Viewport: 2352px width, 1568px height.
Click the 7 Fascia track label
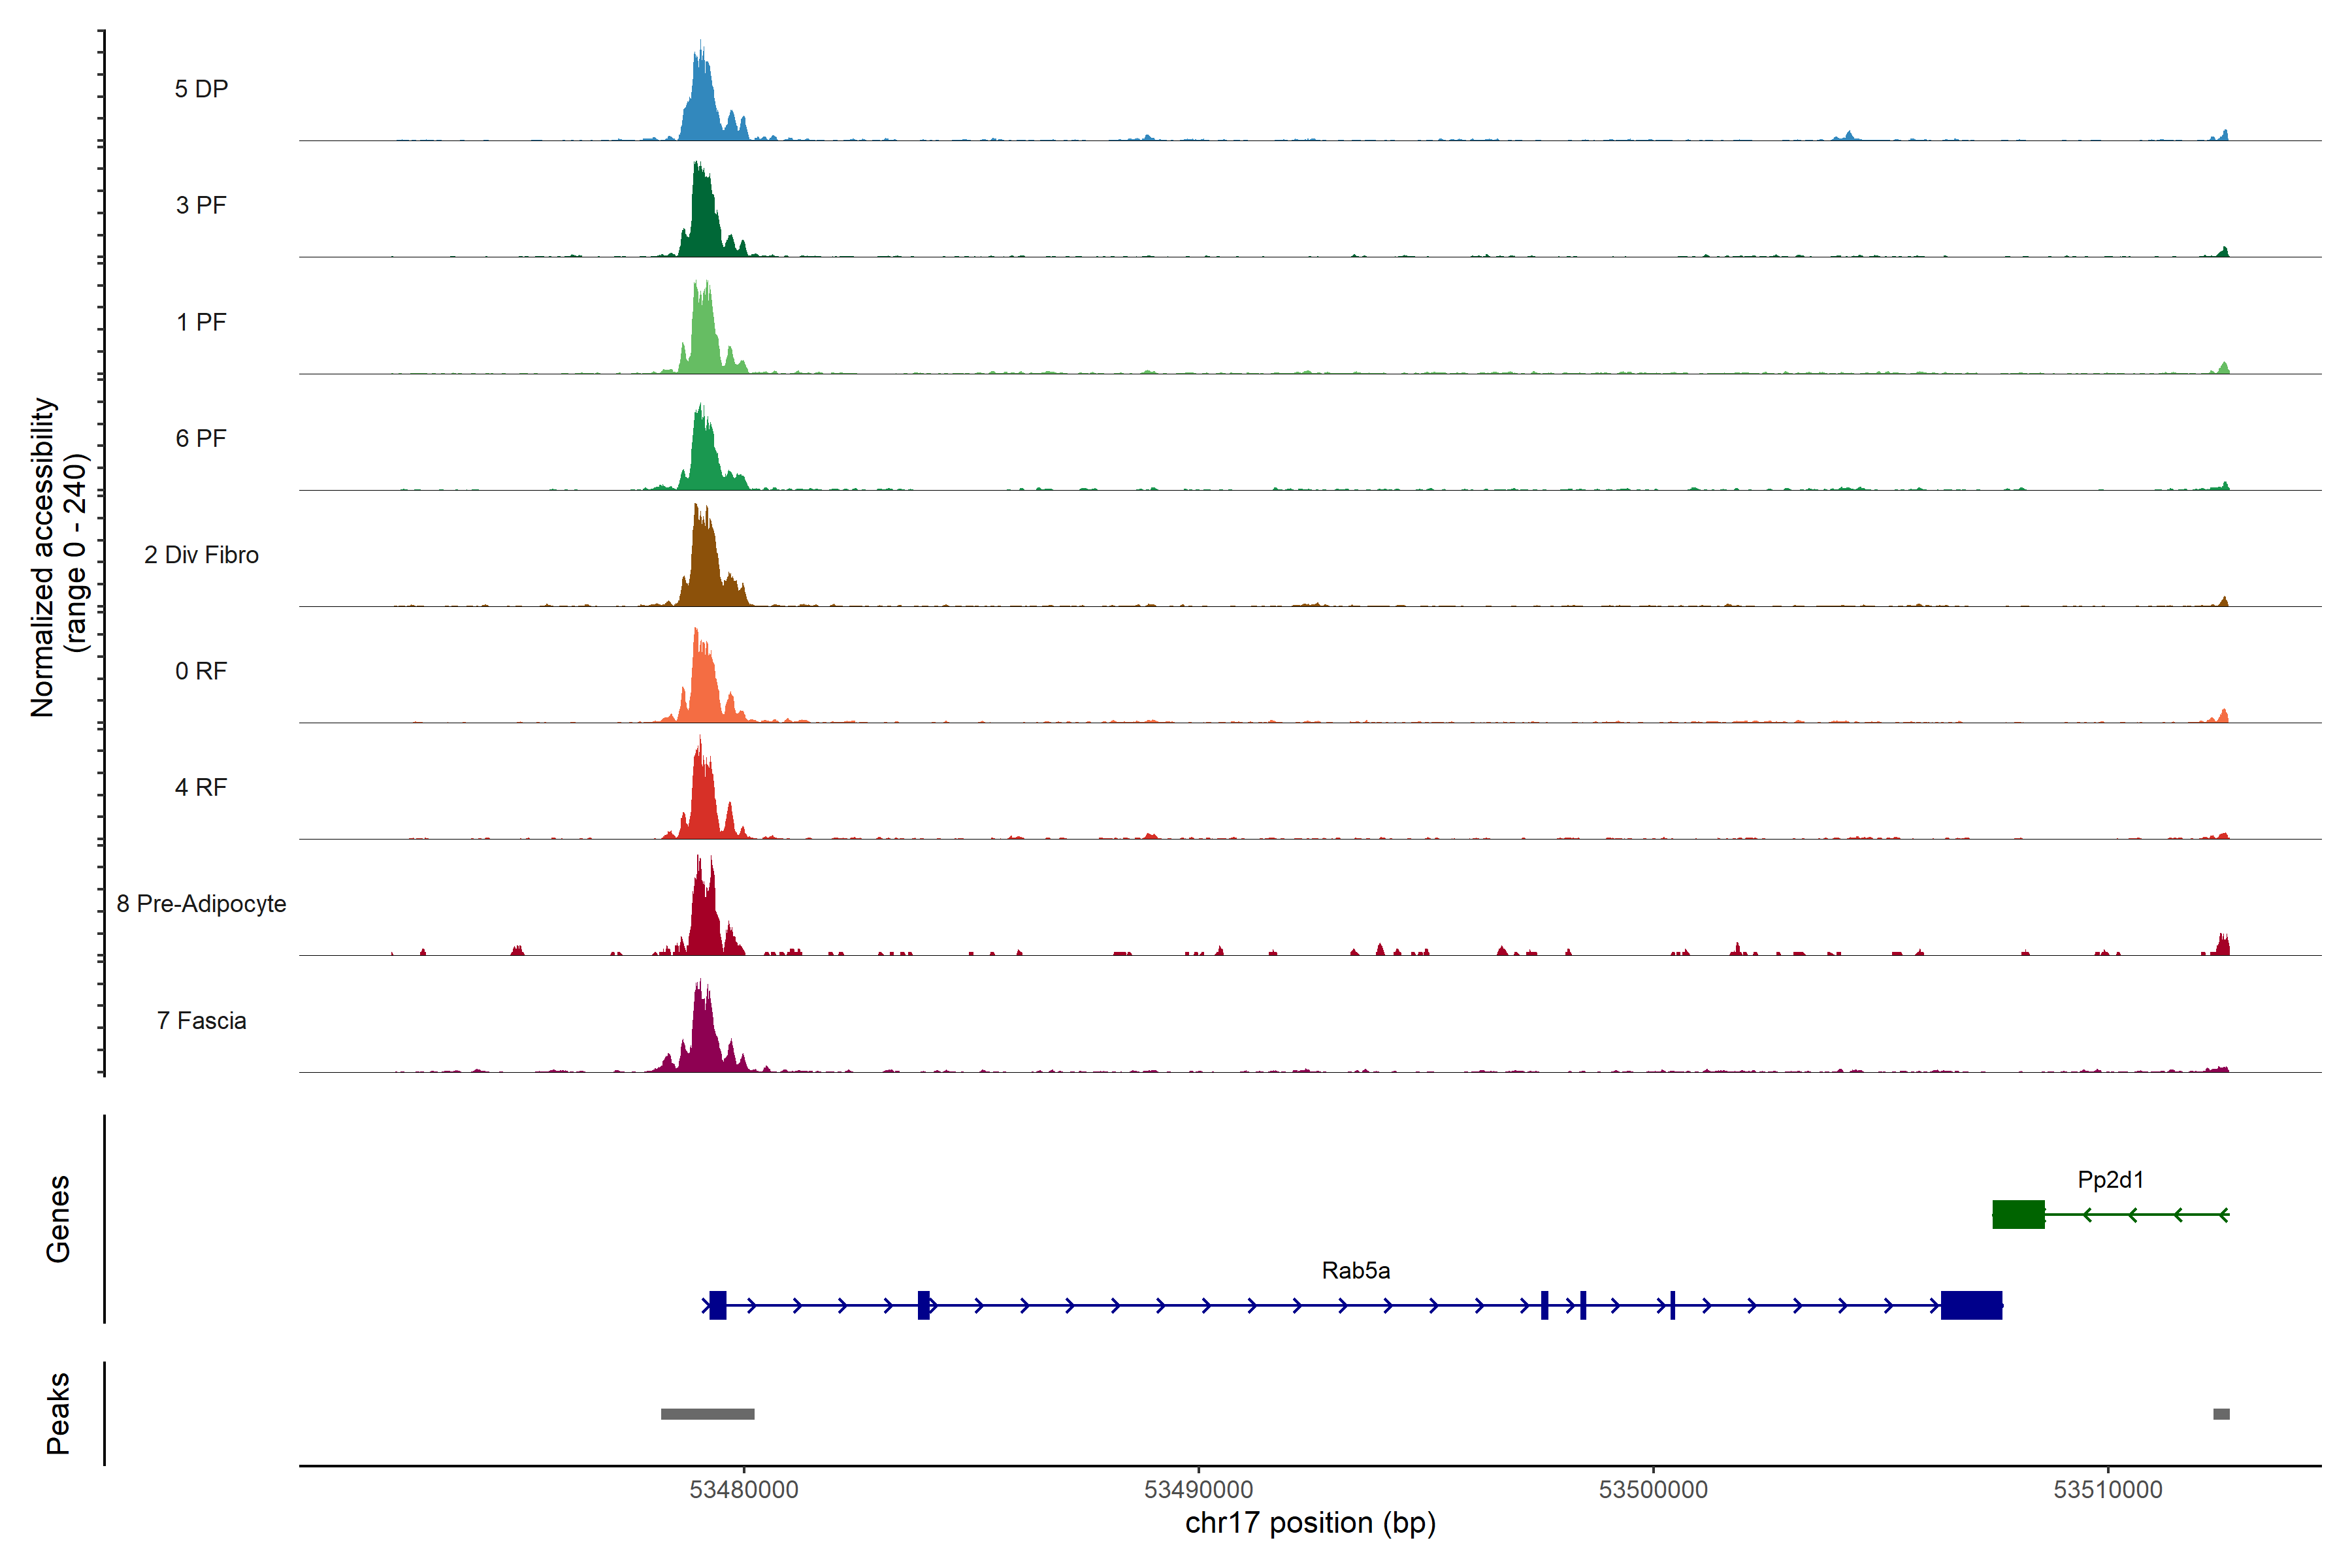click(x=201, y=1021)
